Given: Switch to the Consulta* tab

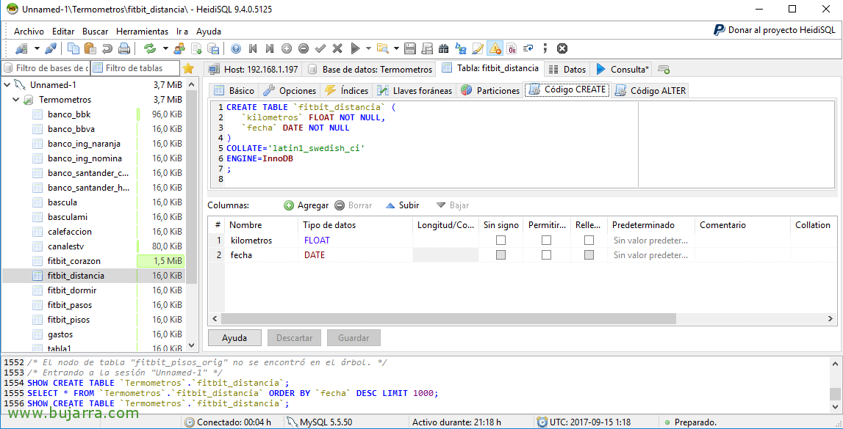Looking at the screenshot, I should pos(623,69).
